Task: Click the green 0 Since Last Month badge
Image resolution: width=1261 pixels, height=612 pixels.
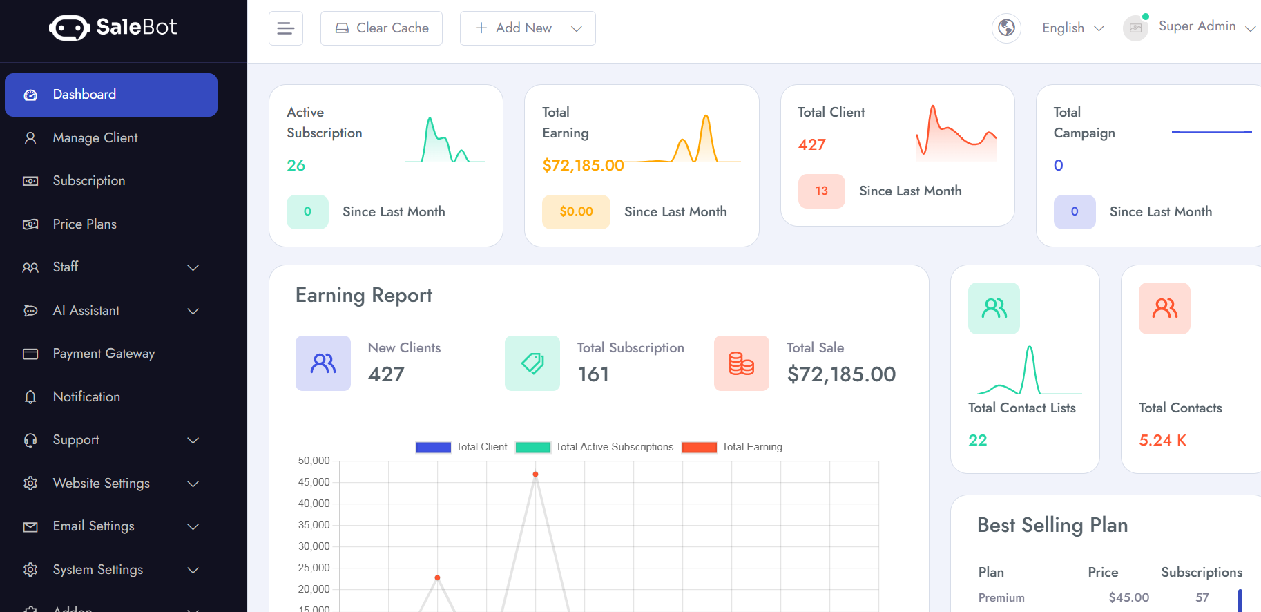Action: [x=307, y=211]
